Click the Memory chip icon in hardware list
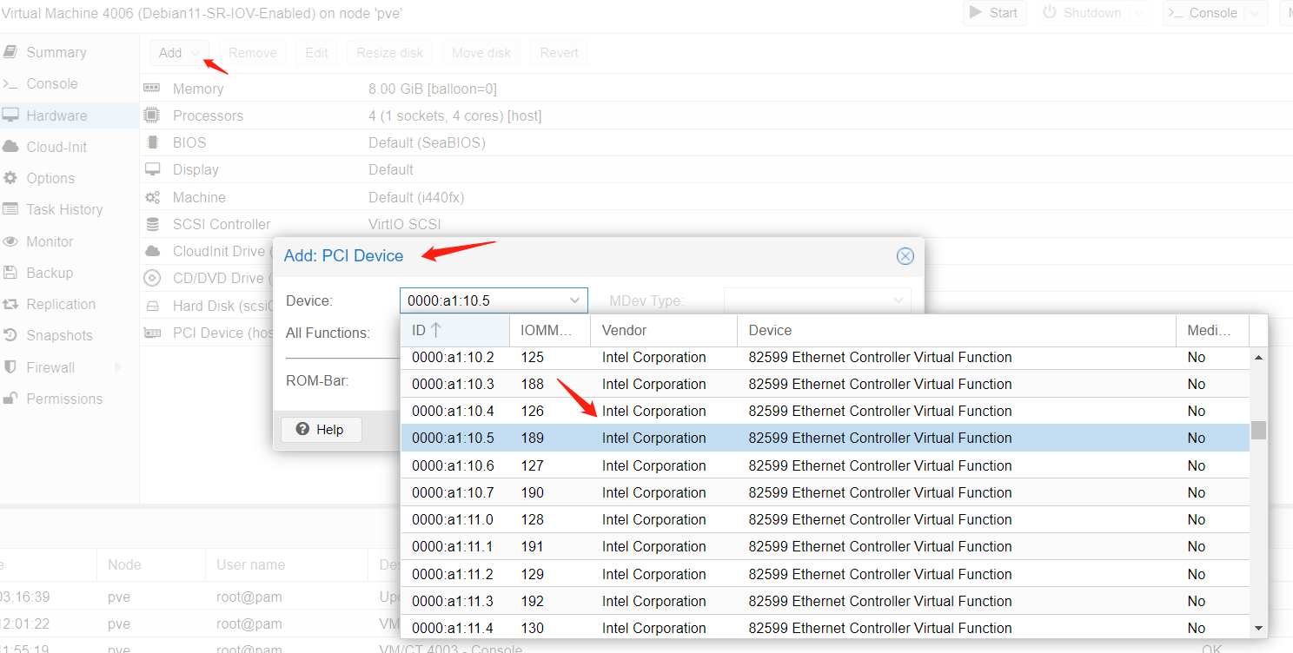This screenshot has width=1293, height=653. point(152,89)
